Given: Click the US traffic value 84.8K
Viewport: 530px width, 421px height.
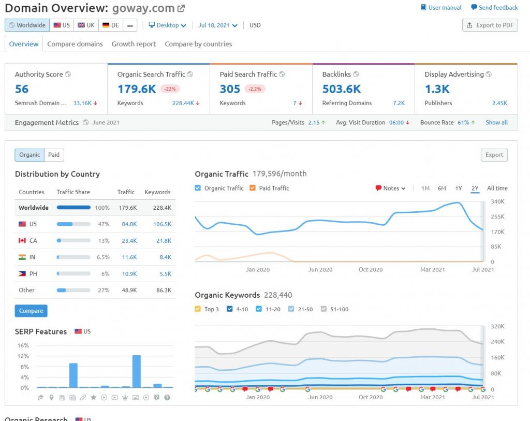Looking at the screenshot, I should [x=129, y=224].
